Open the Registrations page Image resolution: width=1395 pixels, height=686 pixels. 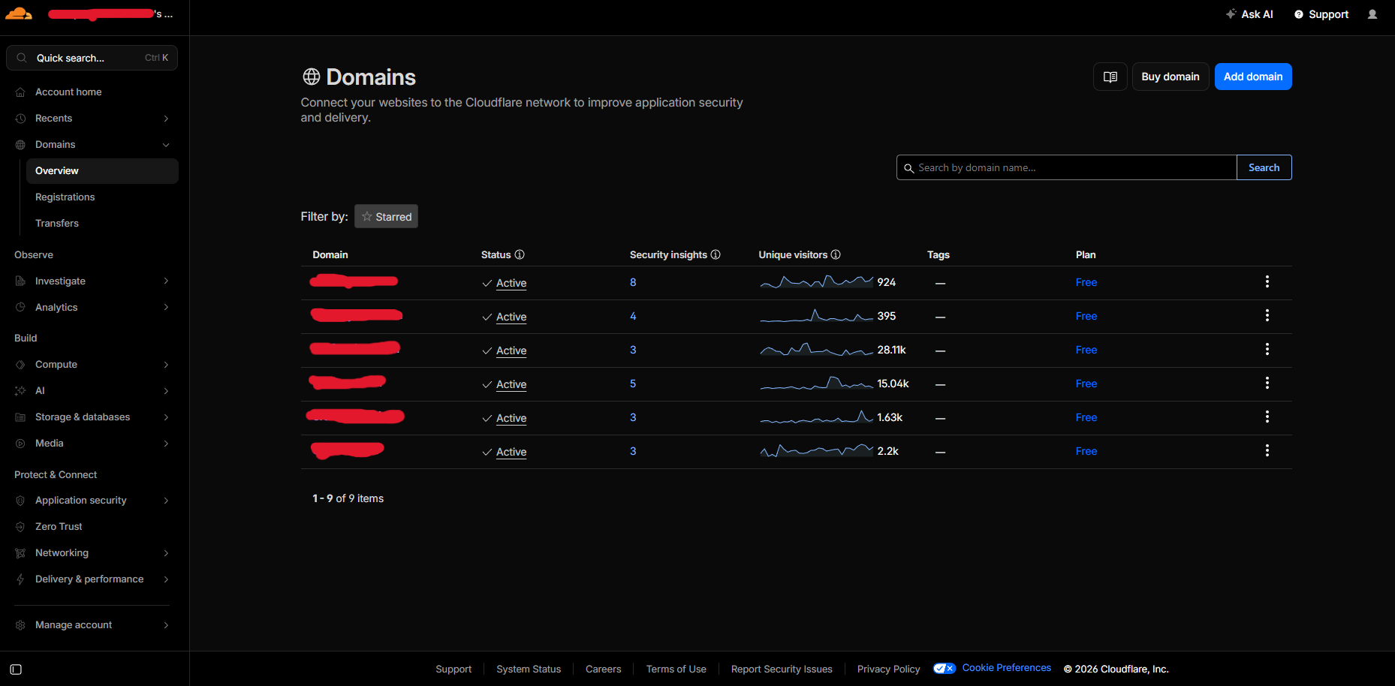(102, 197)
